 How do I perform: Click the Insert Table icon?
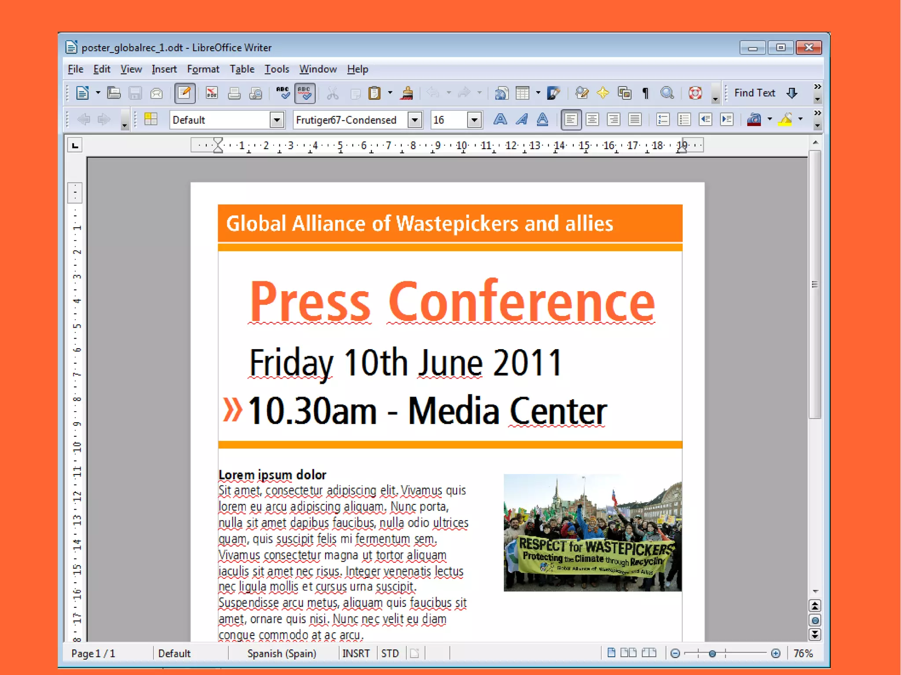523,93
